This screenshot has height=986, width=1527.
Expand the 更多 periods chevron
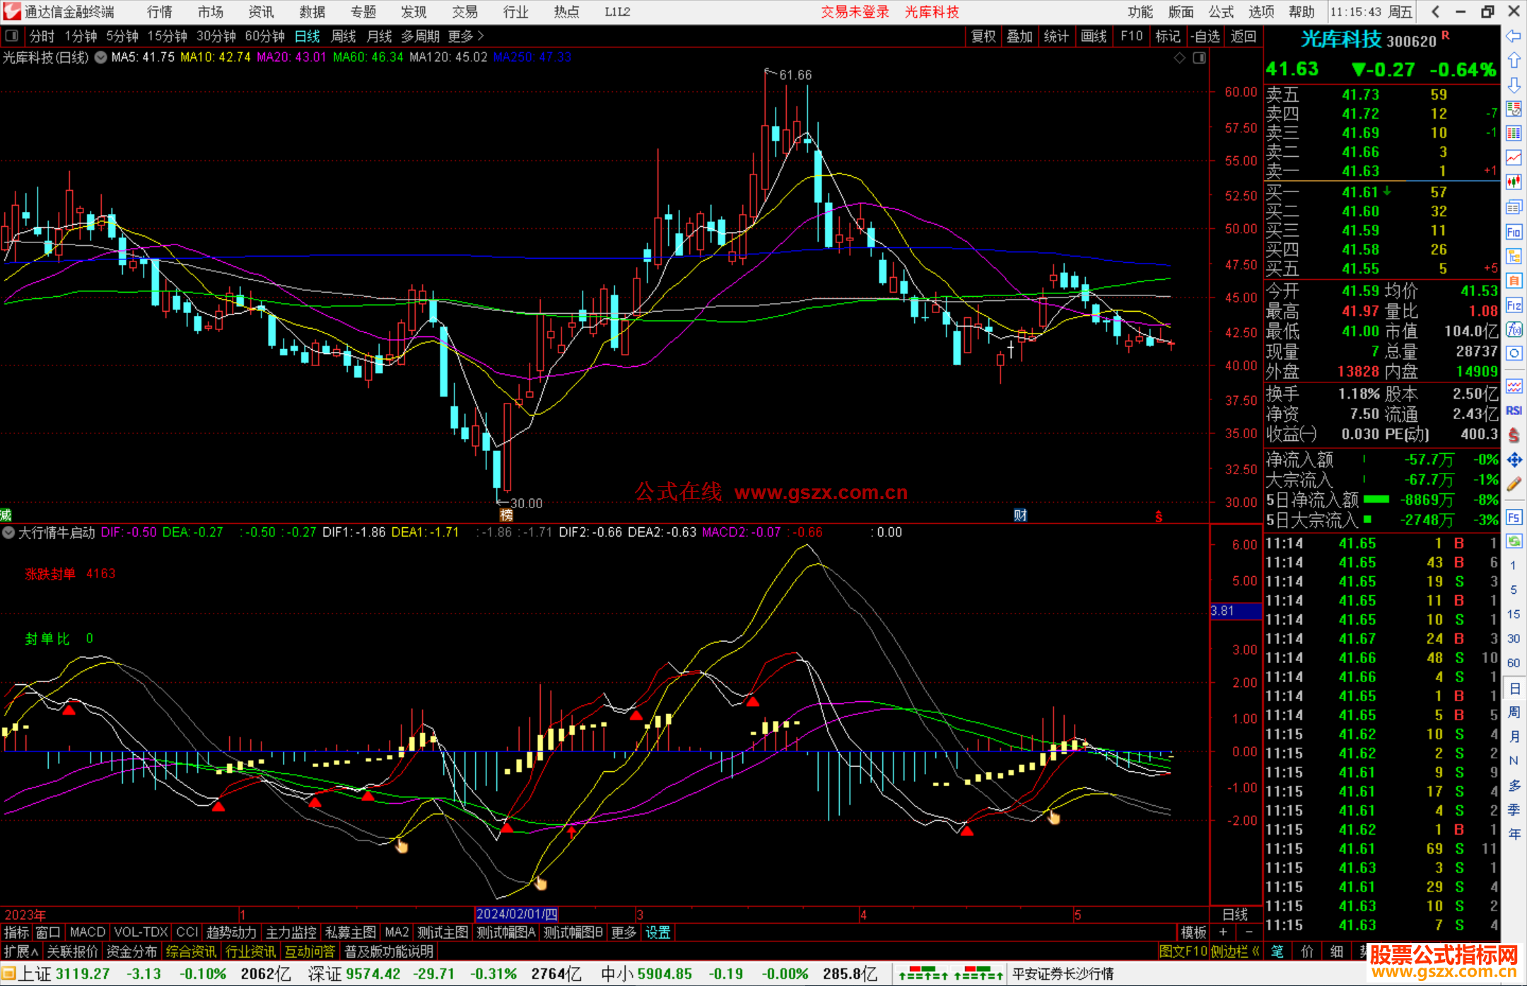(481, 36)
